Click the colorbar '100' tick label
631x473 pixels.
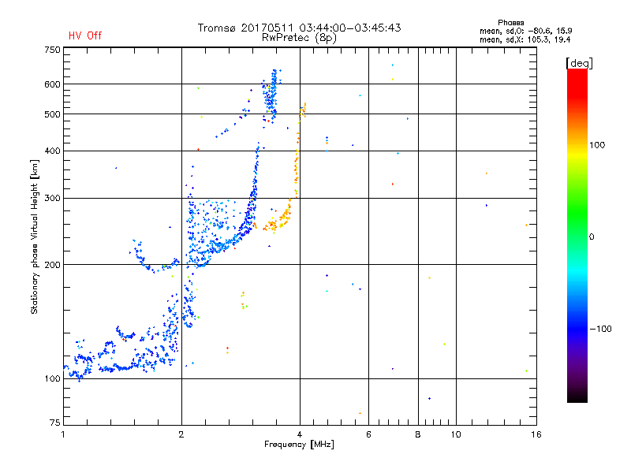point(597,145)
